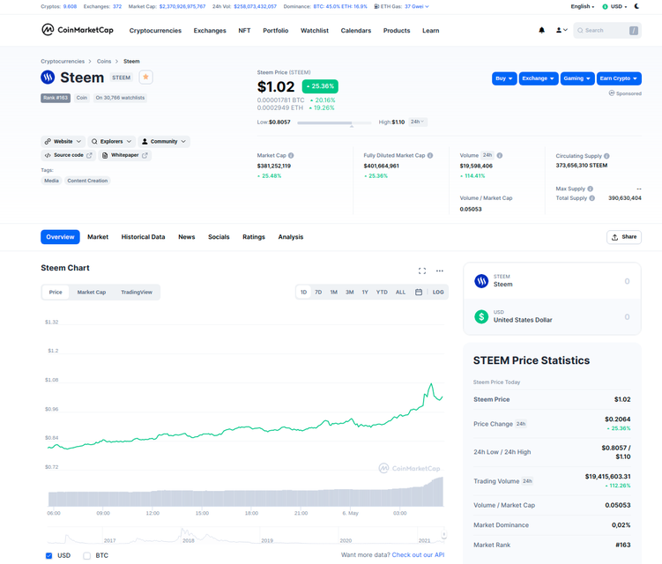Viewport: 662px width, 564px height.
Task: Switch to Historical Data tab
Action: point(143,237)
